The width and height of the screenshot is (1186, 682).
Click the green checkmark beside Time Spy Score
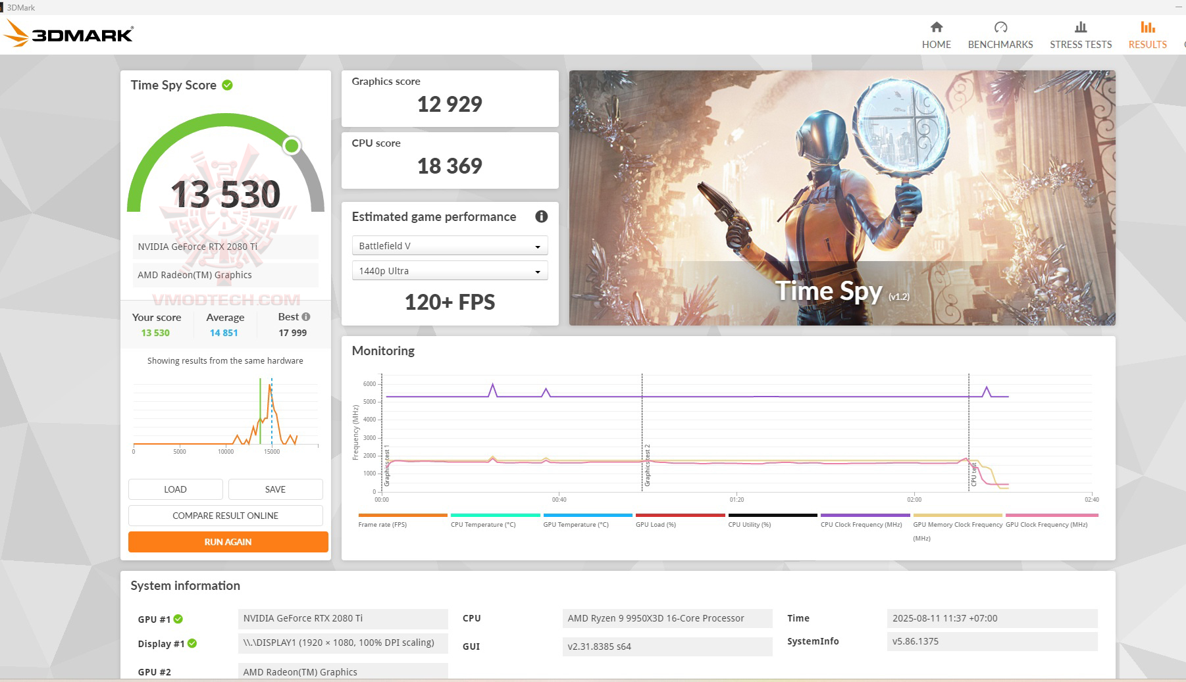coord(227,85)
